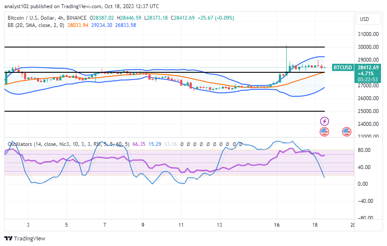Click the BTCUSD price label tag
This screenshot has height=246, width=387.
343,68
